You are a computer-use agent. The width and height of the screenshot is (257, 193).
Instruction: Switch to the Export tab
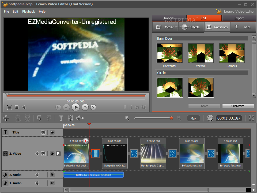[x=239, y=18]
